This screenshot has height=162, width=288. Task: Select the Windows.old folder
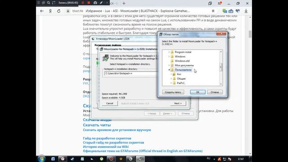coord(182,61)
